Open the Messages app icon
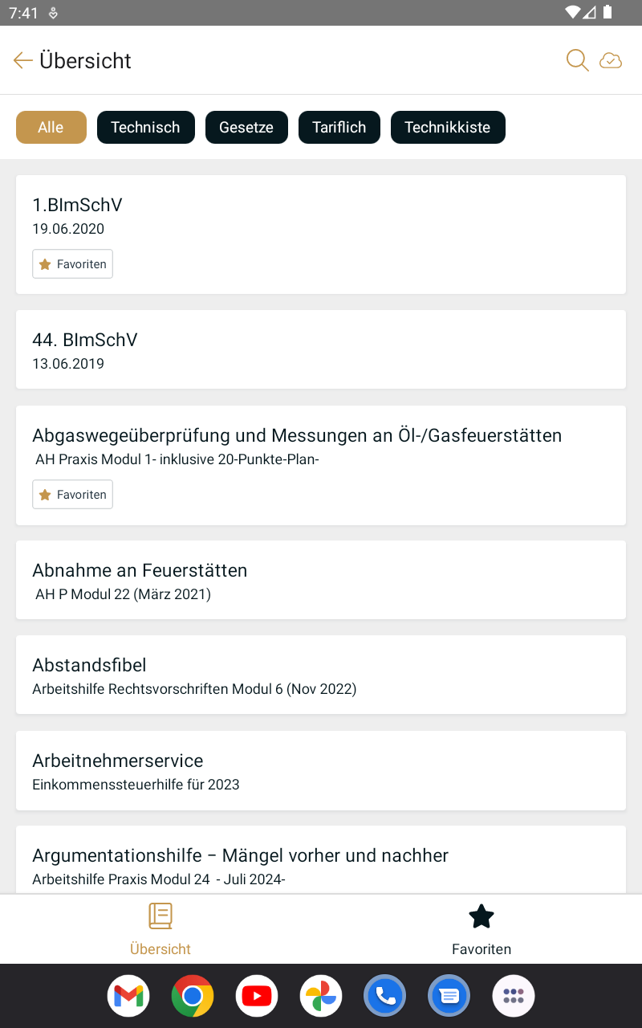This screenshot has width=642, height=1028. pos(449,996)
